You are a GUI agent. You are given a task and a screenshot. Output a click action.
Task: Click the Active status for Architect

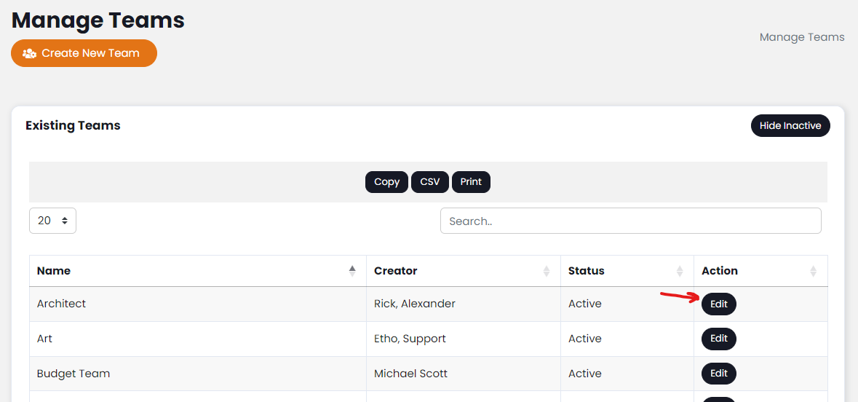[584, 304]
